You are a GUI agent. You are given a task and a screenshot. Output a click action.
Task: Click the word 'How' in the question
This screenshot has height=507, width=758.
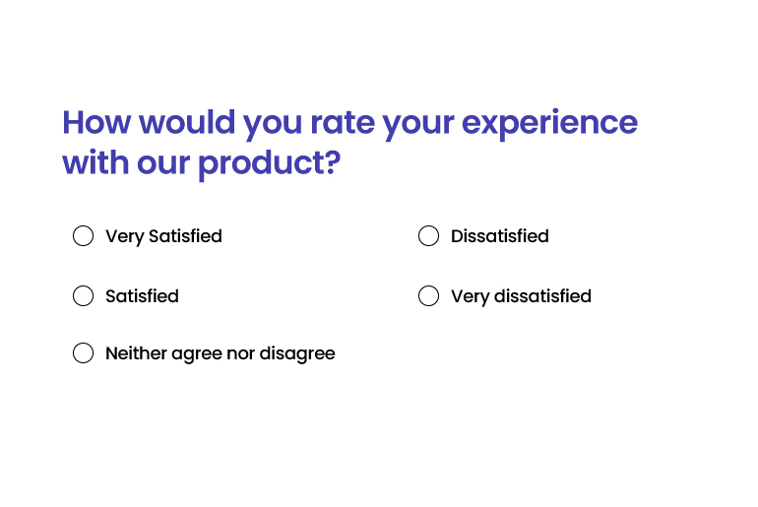[96, 122]
